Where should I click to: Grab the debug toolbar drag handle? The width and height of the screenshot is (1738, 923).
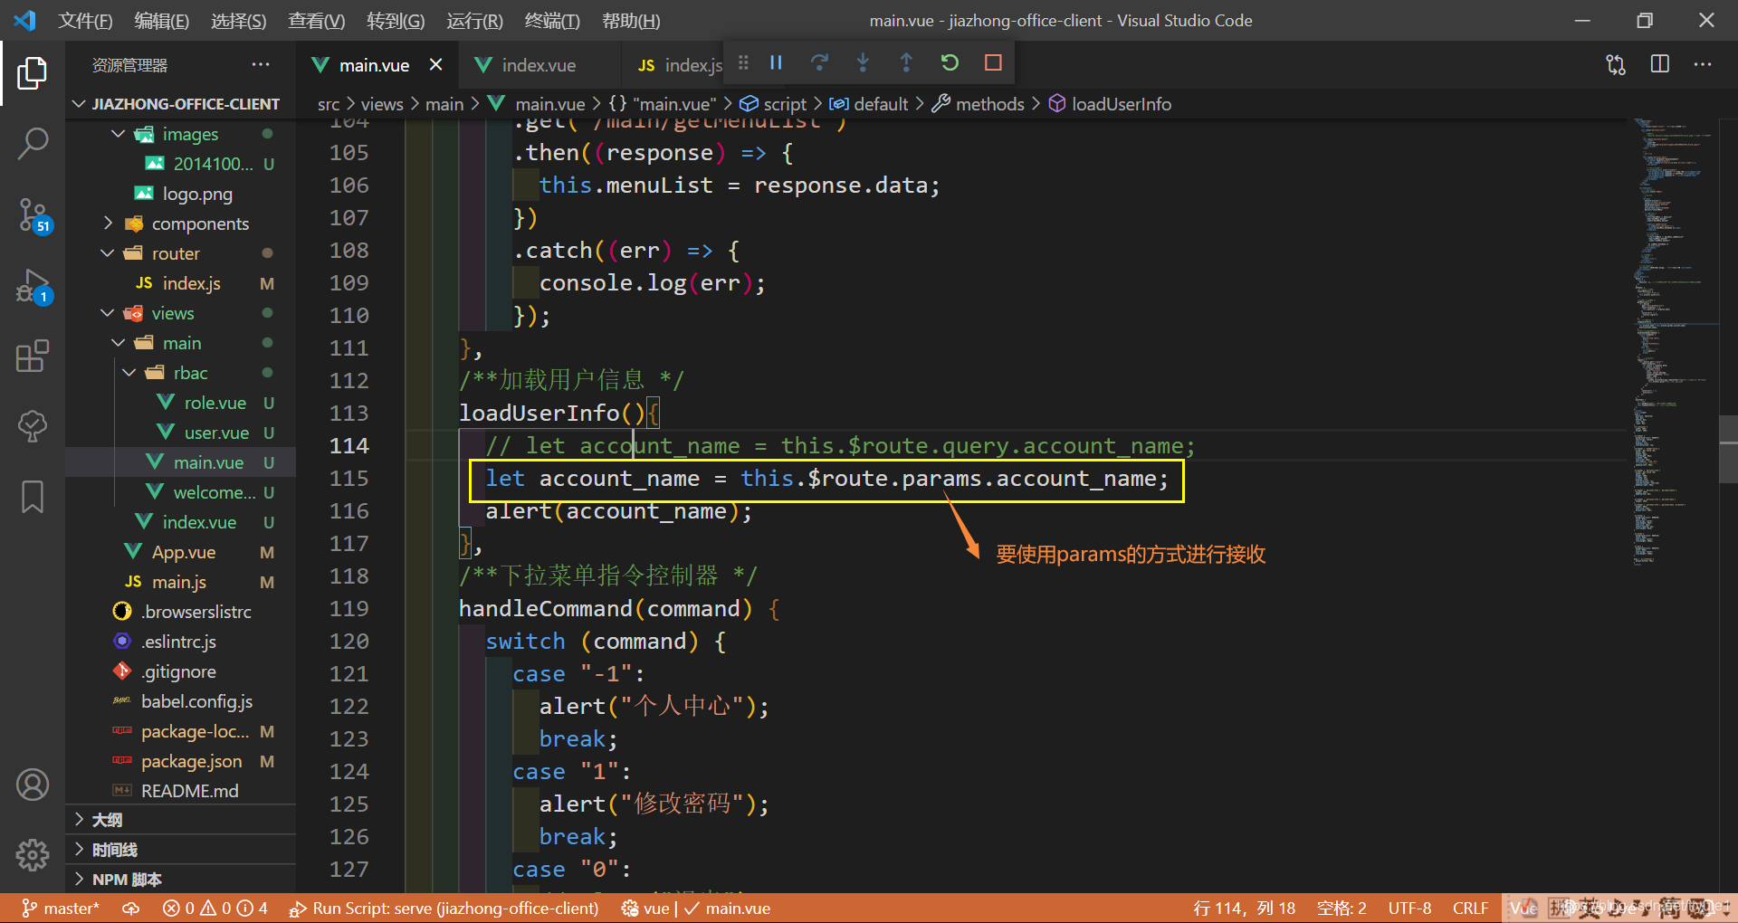click(x=743, y=62)
